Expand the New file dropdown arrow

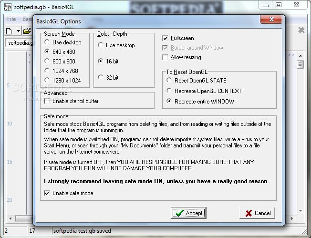18,31
